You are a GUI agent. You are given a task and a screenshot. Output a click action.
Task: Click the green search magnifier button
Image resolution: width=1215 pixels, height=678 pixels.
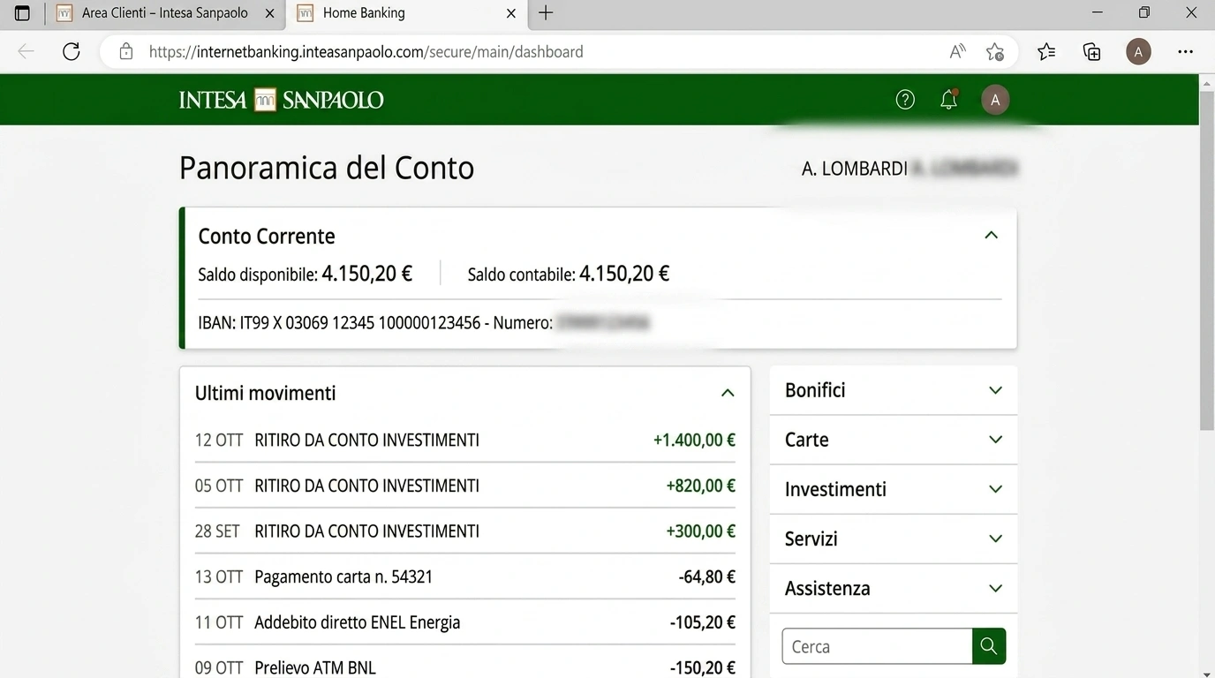click(x=989, y=646)
